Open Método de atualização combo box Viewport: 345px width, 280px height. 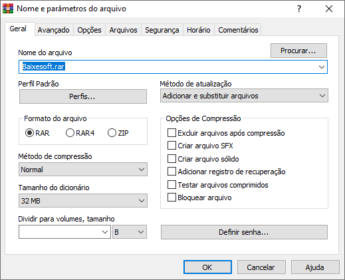point(244,96)
